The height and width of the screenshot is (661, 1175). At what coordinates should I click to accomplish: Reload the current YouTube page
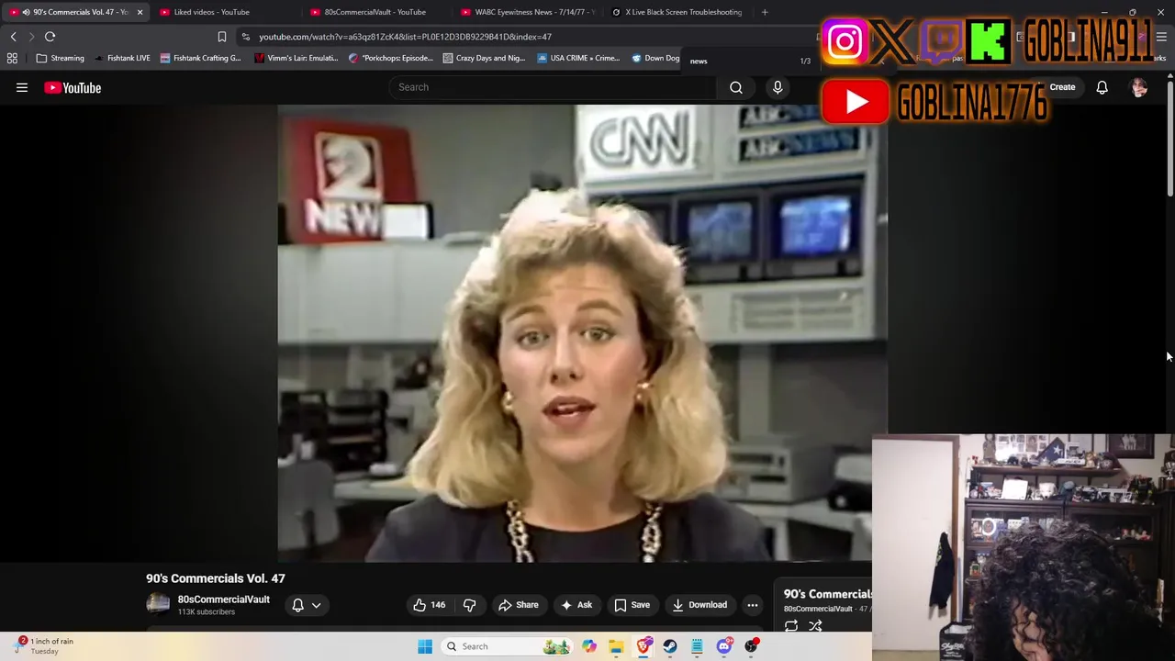coord(50,37)
